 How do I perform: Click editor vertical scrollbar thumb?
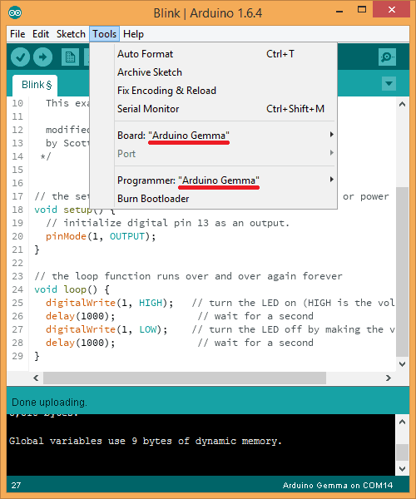coord(403,272)
